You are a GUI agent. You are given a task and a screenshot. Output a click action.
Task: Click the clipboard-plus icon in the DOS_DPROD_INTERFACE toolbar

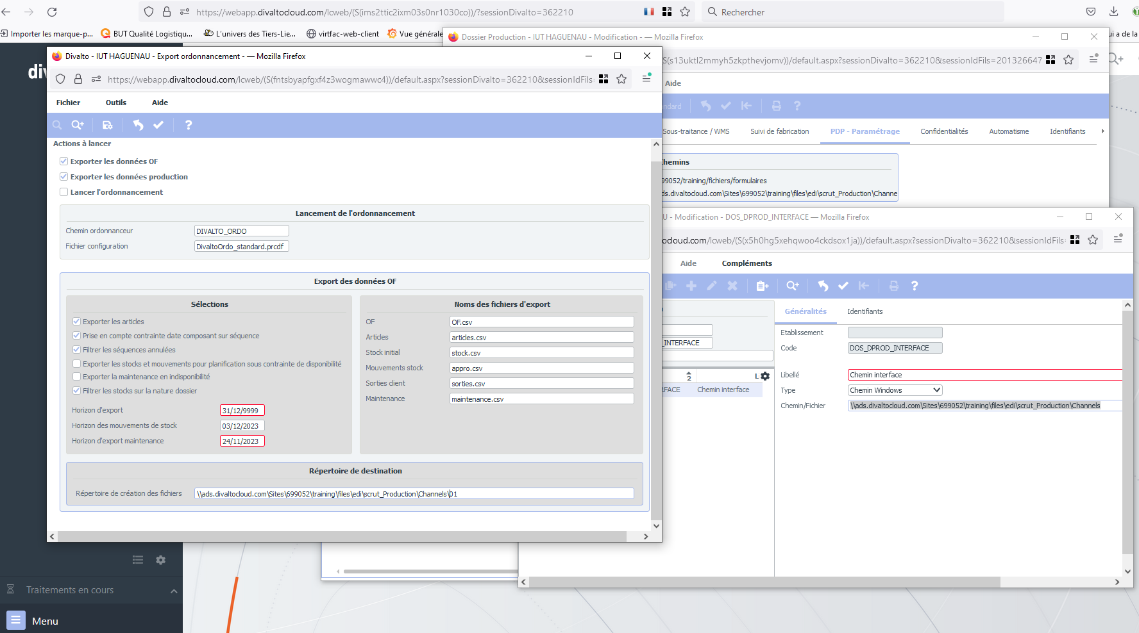pos(763,286)
